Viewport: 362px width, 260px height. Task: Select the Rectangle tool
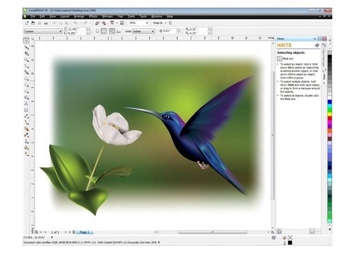pos(27,79)
